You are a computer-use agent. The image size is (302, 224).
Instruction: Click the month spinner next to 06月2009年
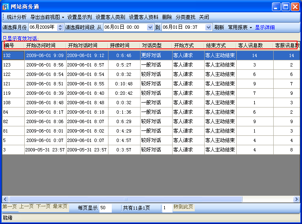tap(60, 27)
